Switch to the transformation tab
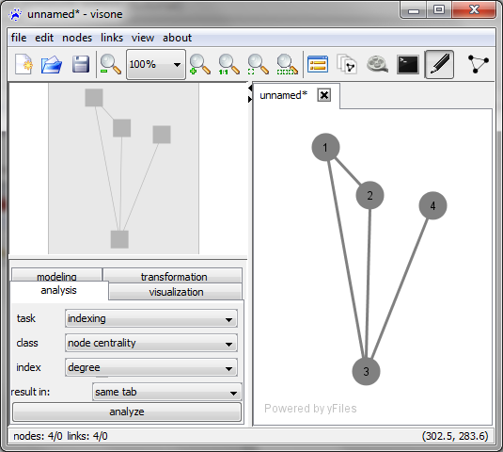503x452 pixels. coord(174,276)
